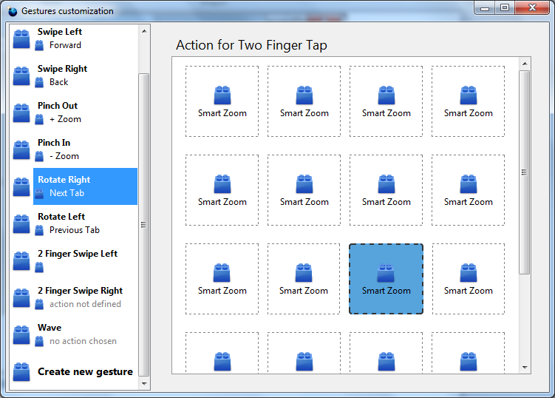Click the large Rotate Left gesture icon
Image resolution: width=555 pixels, height=398 pixels.
(x=21, y=224)
